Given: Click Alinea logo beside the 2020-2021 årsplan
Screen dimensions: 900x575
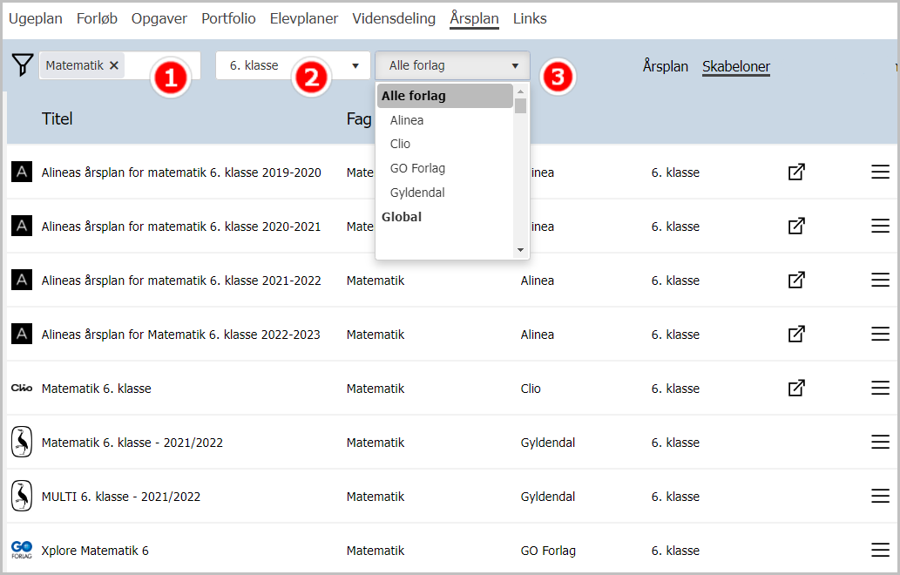Looking at the screenshot, I should coord(22,226).
